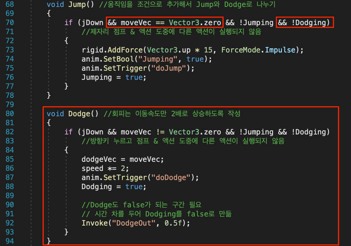Click line number 79 in the gutter

[10, 105]
